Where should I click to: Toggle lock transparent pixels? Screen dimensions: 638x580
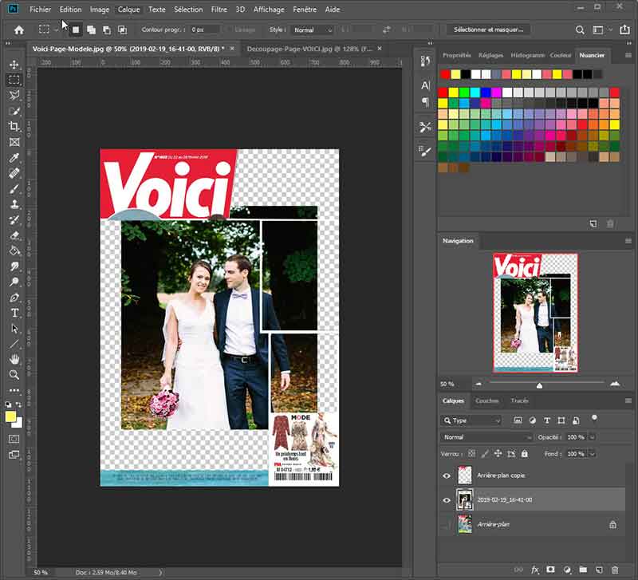pyautogui.click(x=471, y=453)
